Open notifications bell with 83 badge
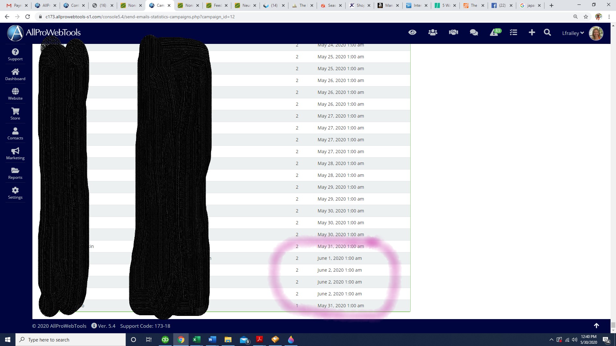 coord(495,32)
